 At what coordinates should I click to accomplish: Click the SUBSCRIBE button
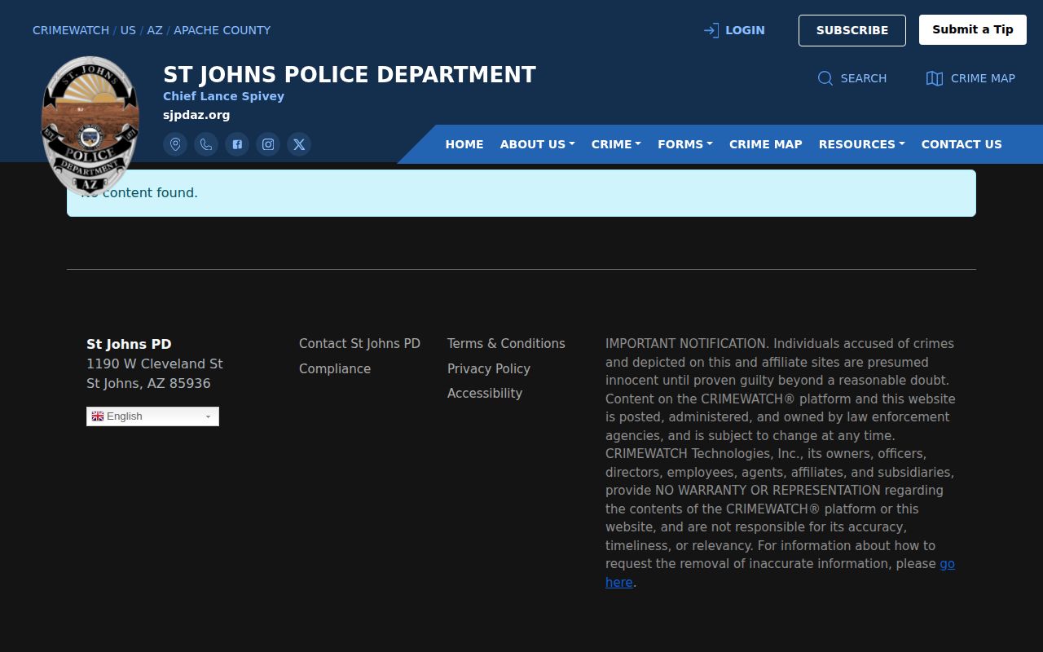click(x=852, y=30)
